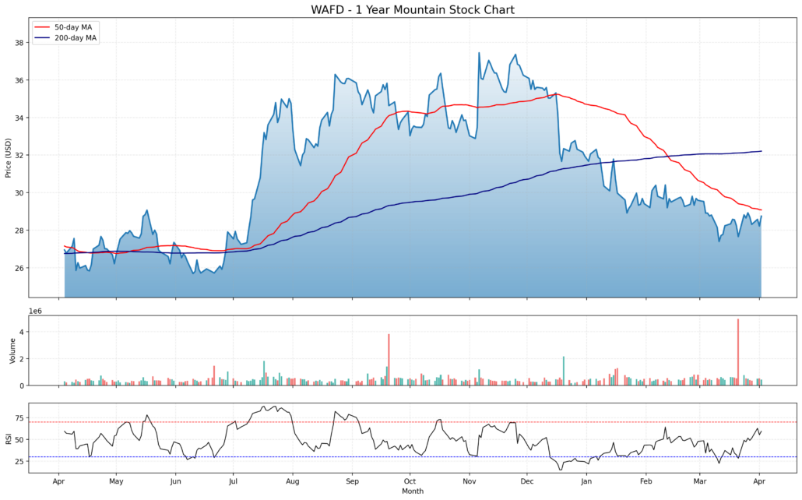Click the 2 tick on the volume axis
802x500 pixels.
click(x=22, y=359)
